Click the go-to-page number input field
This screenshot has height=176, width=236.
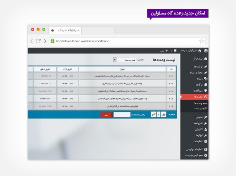tap(122, 114)
